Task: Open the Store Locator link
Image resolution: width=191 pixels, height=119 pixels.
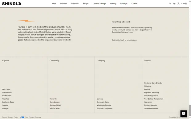Action: point(55,102)
